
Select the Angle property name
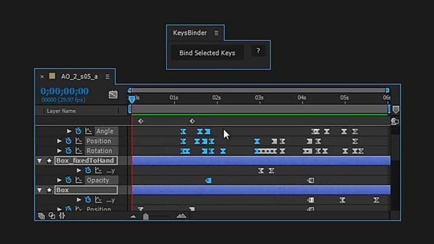click(x=105, y=131)
